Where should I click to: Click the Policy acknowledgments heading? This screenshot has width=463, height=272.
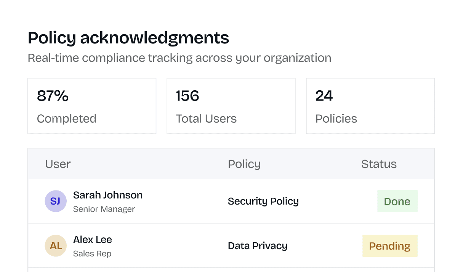click(128, 38)
